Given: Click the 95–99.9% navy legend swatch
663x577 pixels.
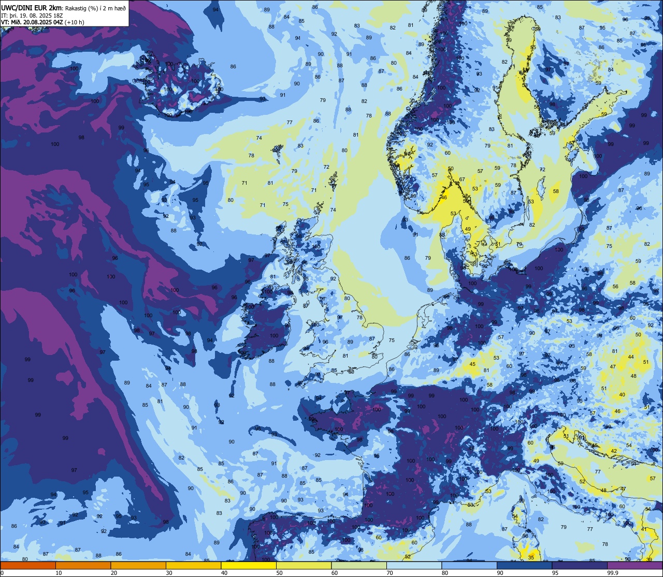Looking at the screenshot, I should point(580,565).
